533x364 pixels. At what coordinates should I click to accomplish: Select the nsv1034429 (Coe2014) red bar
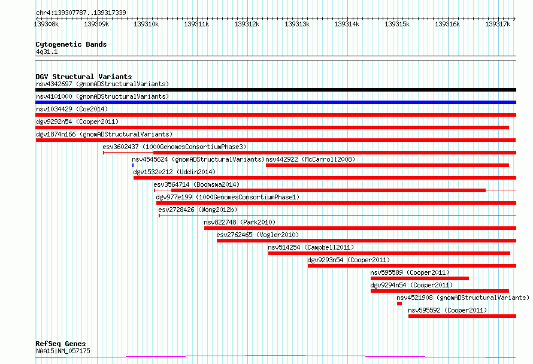tap(275, 115)
